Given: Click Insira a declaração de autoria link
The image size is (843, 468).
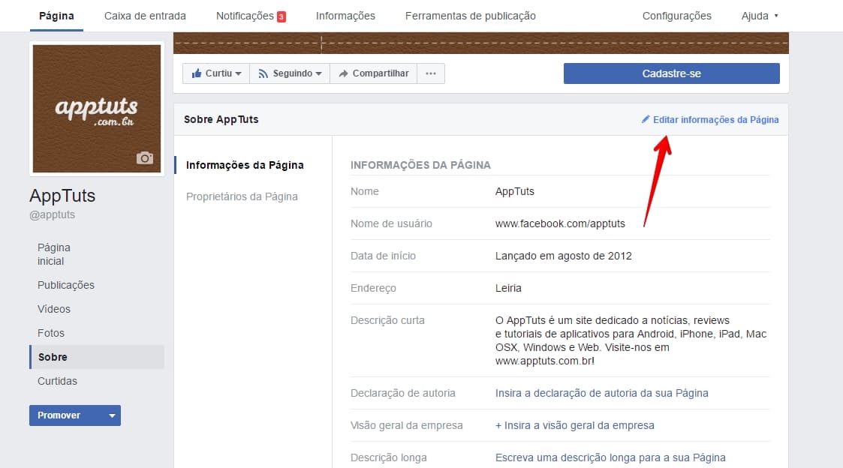Looking at the screenshot, I should click(601, 393).
